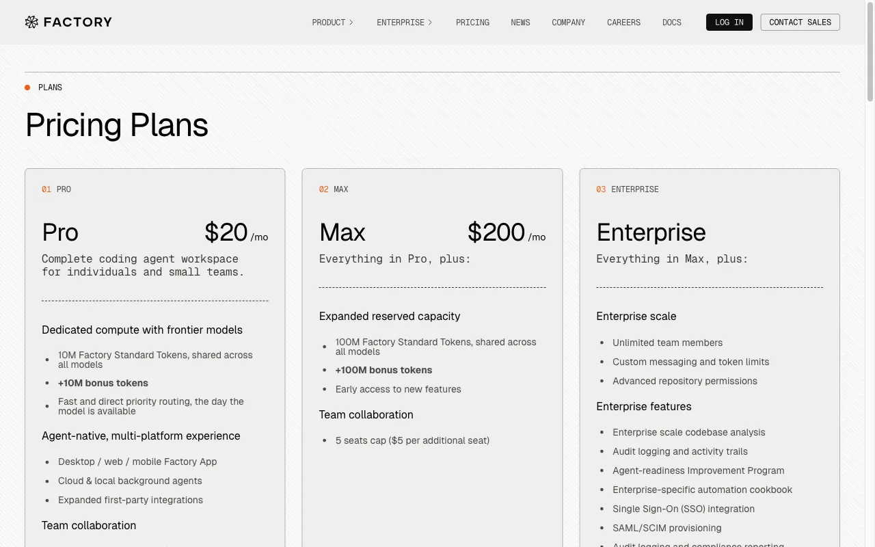Click '5 seats cap' bullet

[412, 441]
